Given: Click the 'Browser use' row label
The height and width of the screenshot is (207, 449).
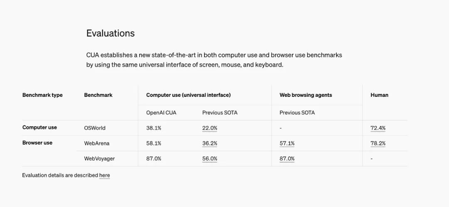Looking at the screenshot, I should pyautogui.click(x=37, y=143).
